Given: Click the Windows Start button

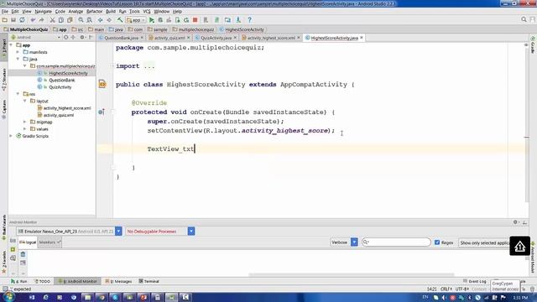Looking at the screenshot, I should 8,297.
